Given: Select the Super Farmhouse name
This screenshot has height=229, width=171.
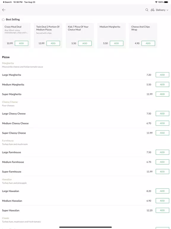Looking at the screenshot, I should (12, 172).
